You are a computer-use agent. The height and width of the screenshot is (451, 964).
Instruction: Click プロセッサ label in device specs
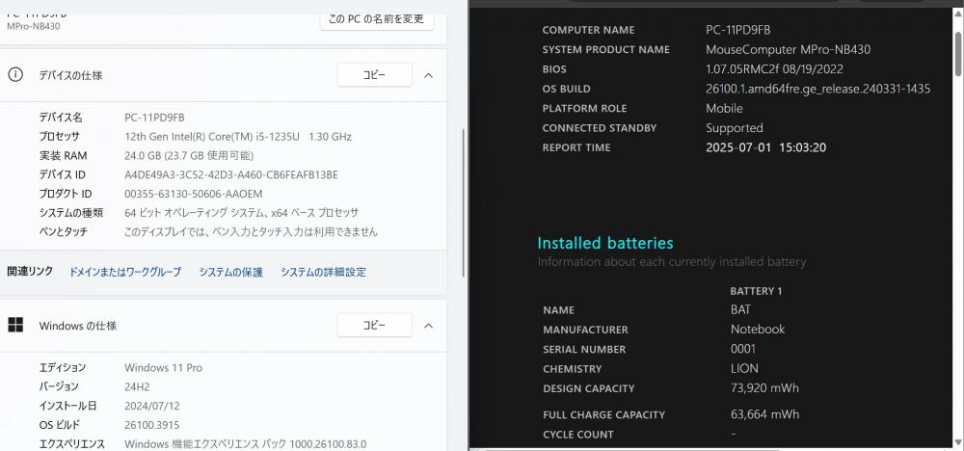pyautogui.click(x=59, y=137)
